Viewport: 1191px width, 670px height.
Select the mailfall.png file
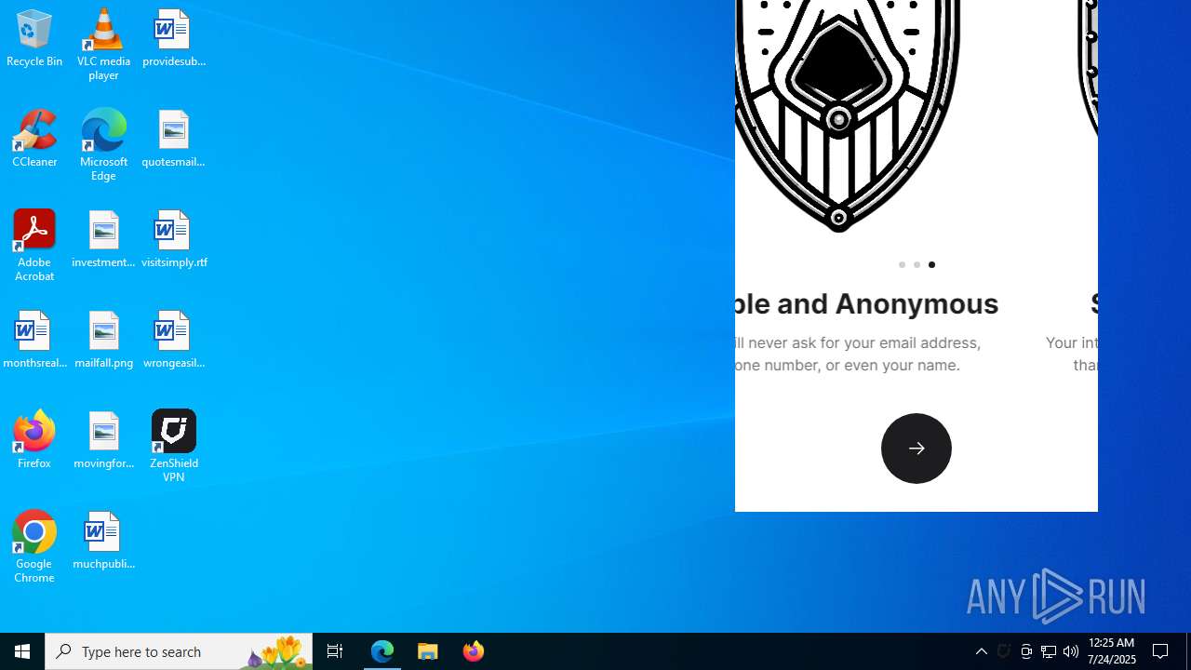coord(103,340)
